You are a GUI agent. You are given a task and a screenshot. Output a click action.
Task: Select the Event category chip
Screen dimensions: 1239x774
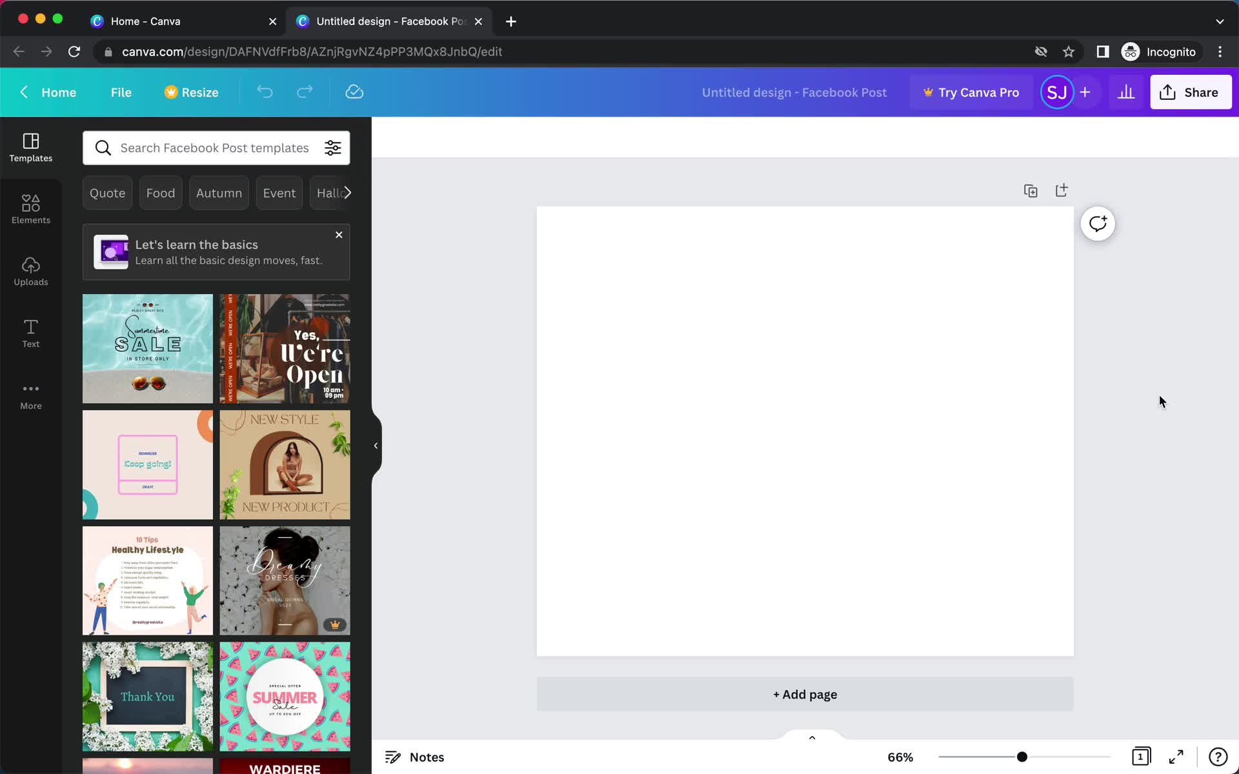click(x=279, y=193)
